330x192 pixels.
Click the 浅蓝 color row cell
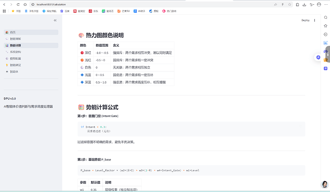[86, 75]
